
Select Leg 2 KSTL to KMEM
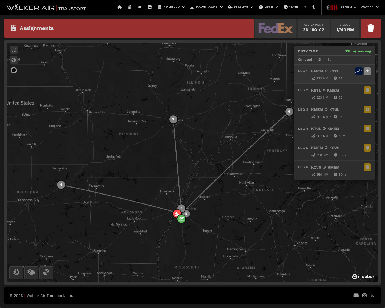pyautogui.click(x=335, y=93)
